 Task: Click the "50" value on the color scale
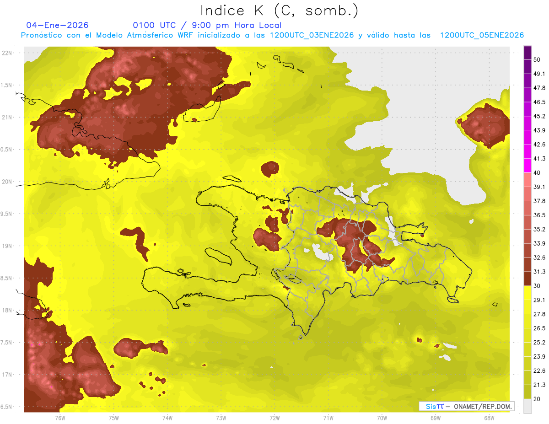click(538, 59)
